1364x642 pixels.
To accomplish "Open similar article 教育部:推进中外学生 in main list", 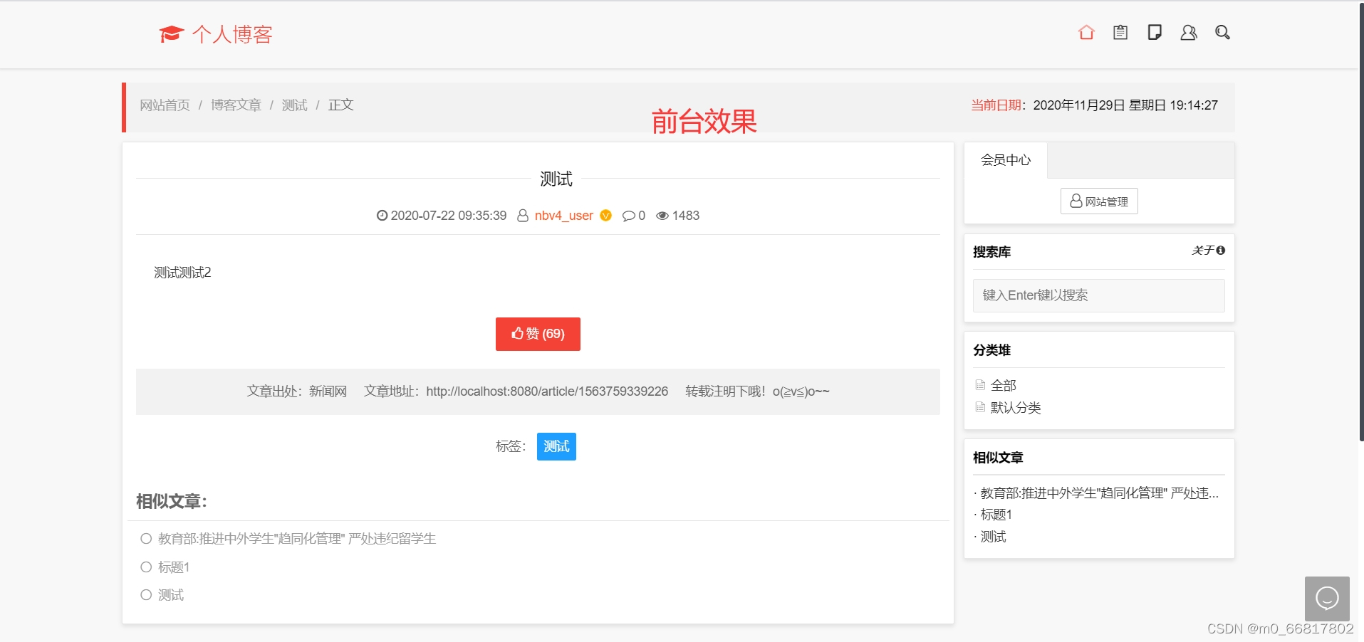I will pos(297,539).
